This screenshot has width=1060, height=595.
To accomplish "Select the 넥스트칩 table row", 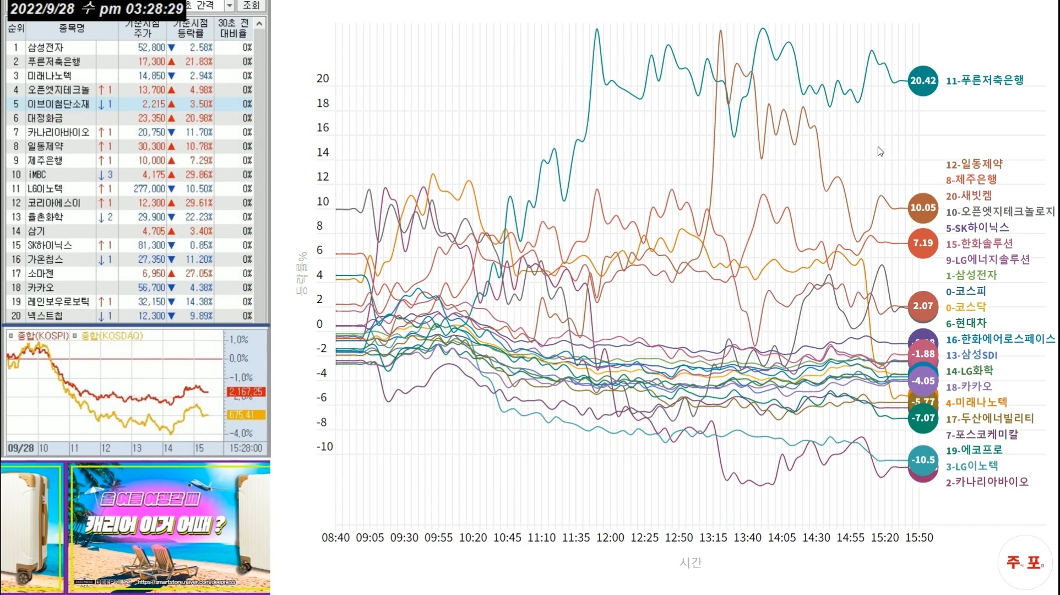I will 129,316.
